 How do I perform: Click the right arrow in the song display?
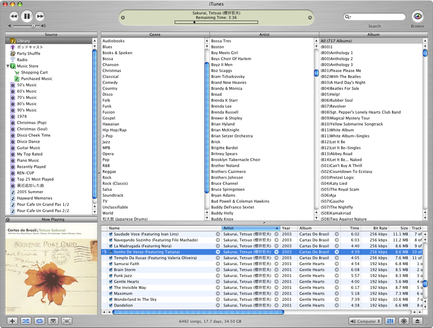tap(310, 18)
